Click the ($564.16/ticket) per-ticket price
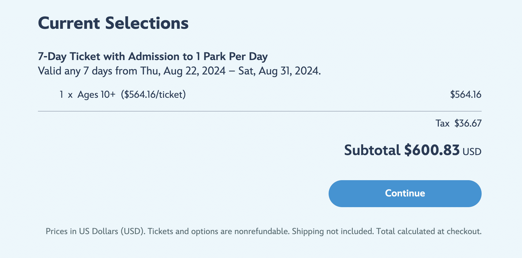The image size is (522, 258). click(153, 95)
